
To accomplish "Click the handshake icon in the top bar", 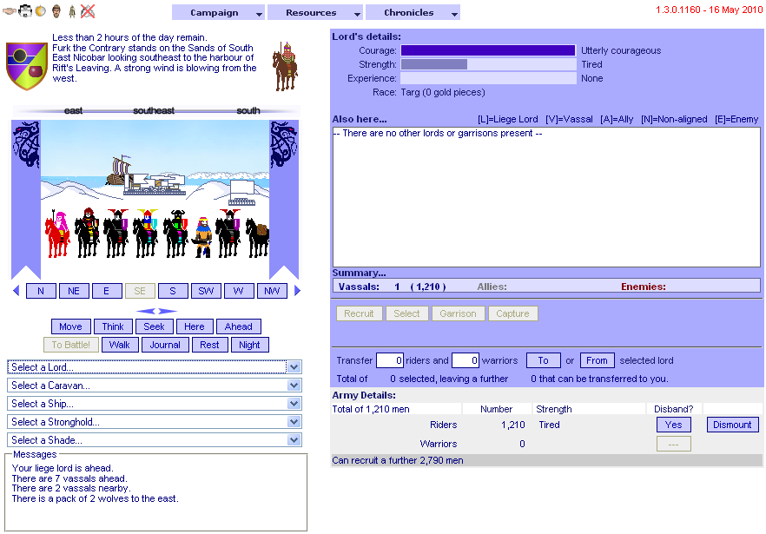I will (x=10, y=11).
